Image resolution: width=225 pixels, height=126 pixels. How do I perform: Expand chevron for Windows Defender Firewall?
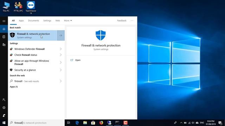point(61,49)
